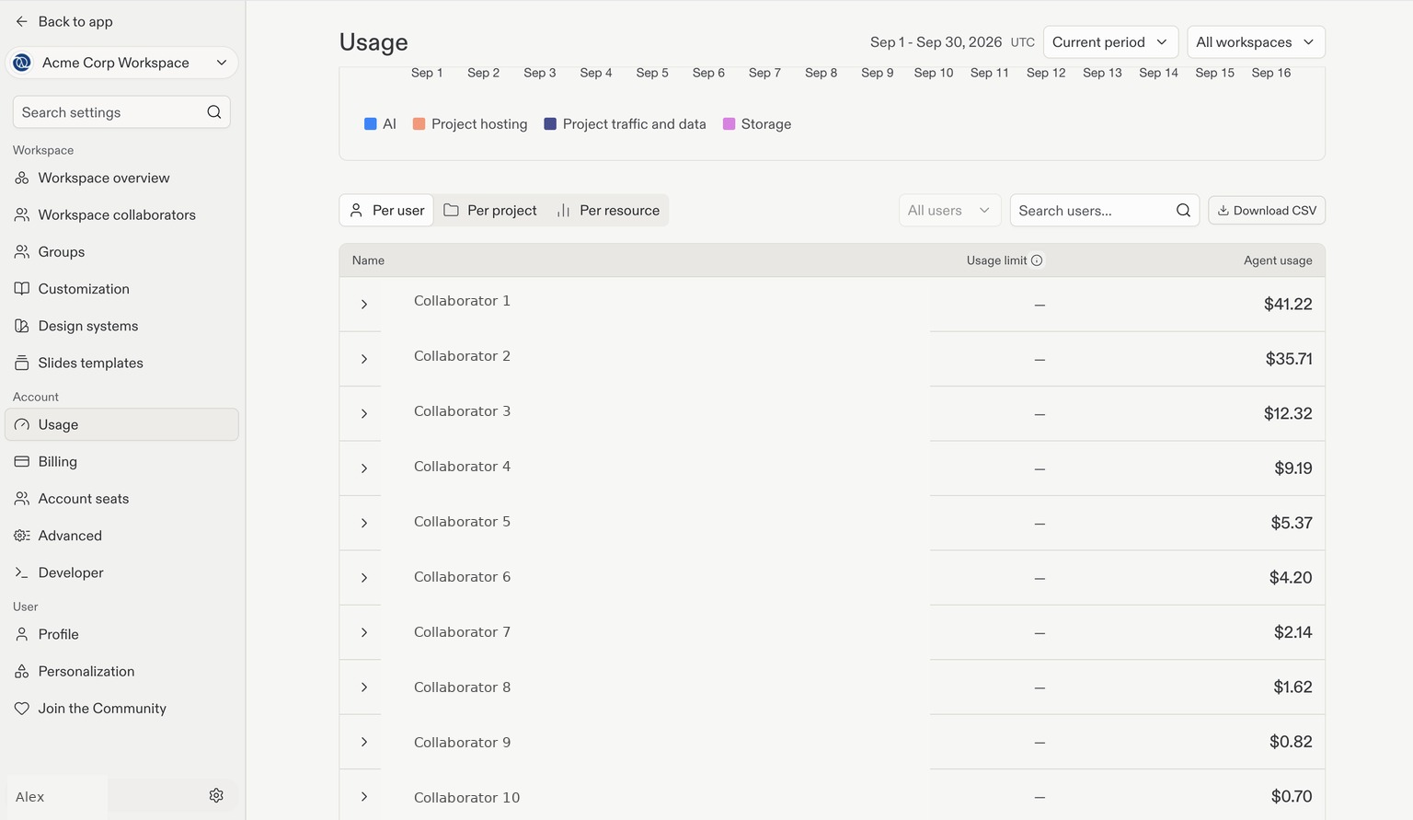Open the Developer settings page
This screenshot has width=1413, height=820.
pyautogui.click(x=121, y=572)
